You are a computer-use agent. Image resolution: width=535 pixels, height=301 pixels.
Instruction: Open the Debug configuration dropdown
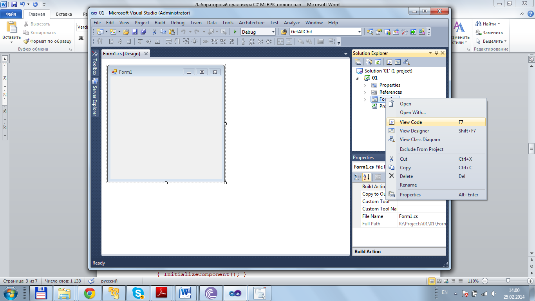point(273,32)
